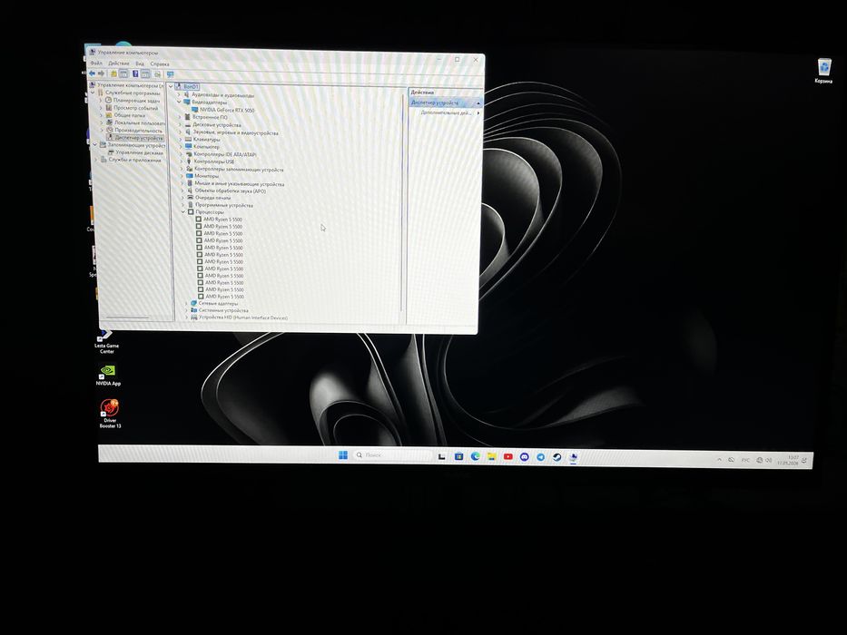Expand Сетевые адаптеры category
847x635 pixels.
tap(186, 304)
